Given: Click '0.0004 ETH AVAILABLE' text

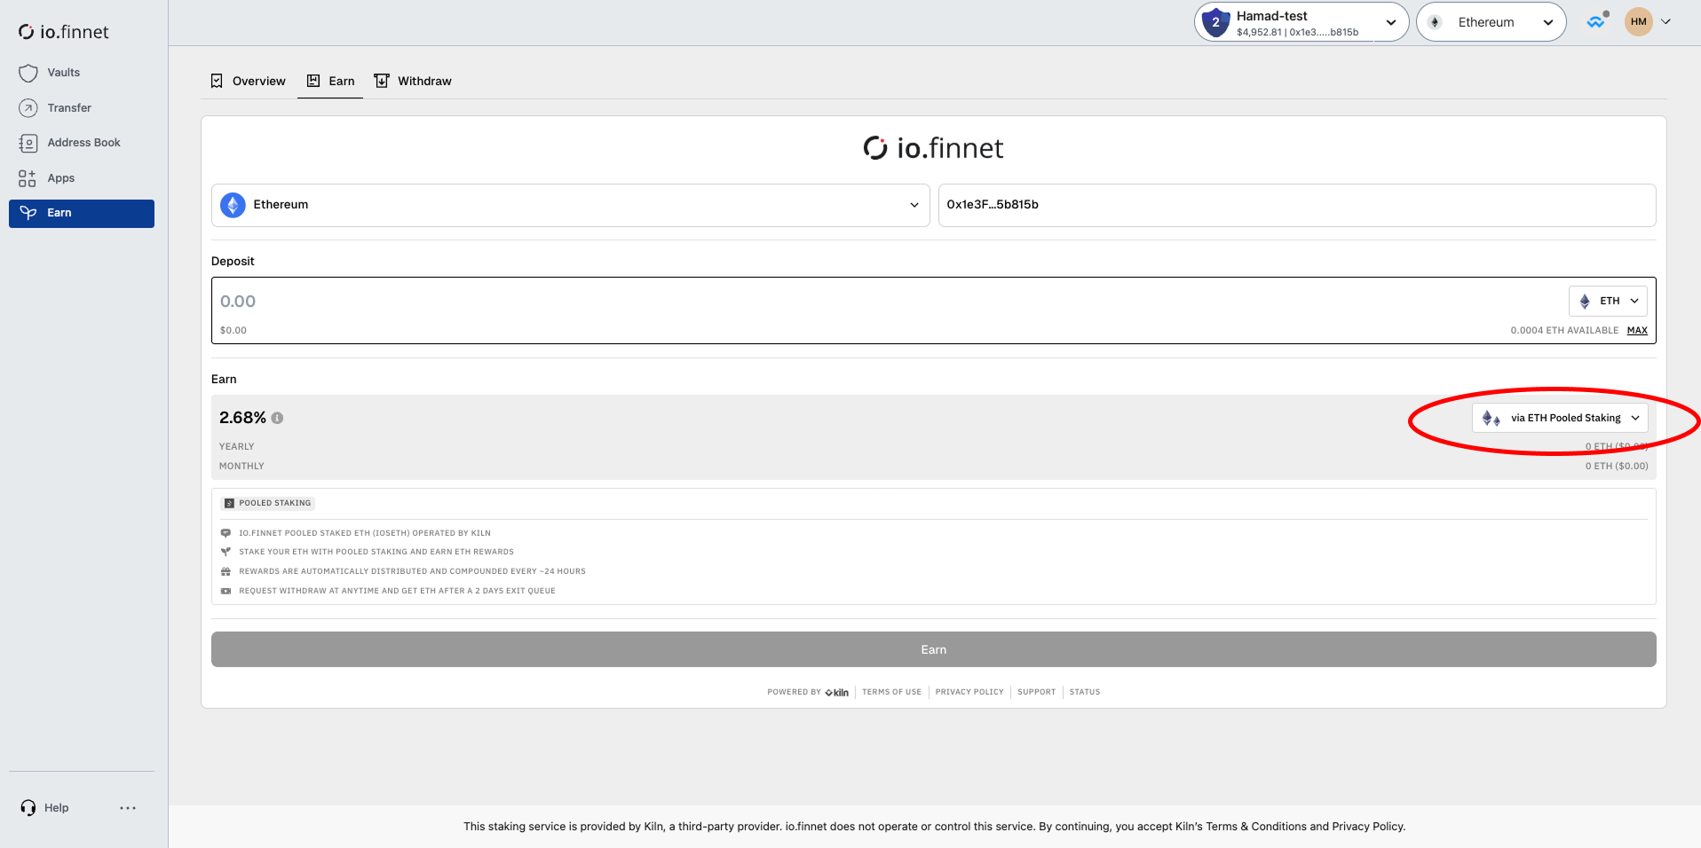Looking at the screenshot, I should tap(1564, 331).
